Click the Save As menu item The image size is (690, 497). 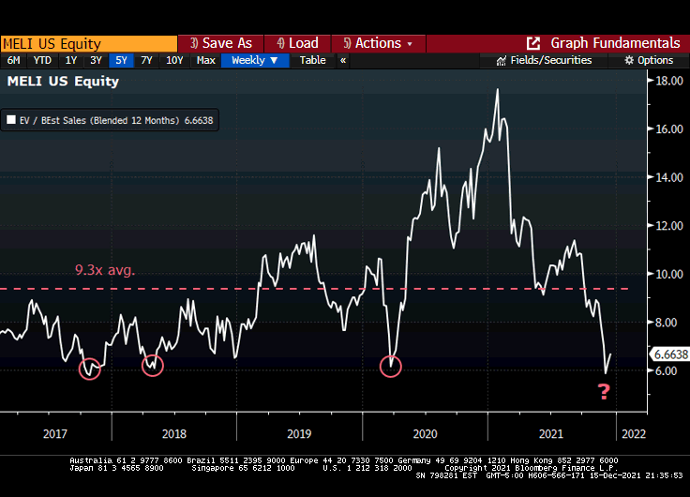tap(221, 43)
